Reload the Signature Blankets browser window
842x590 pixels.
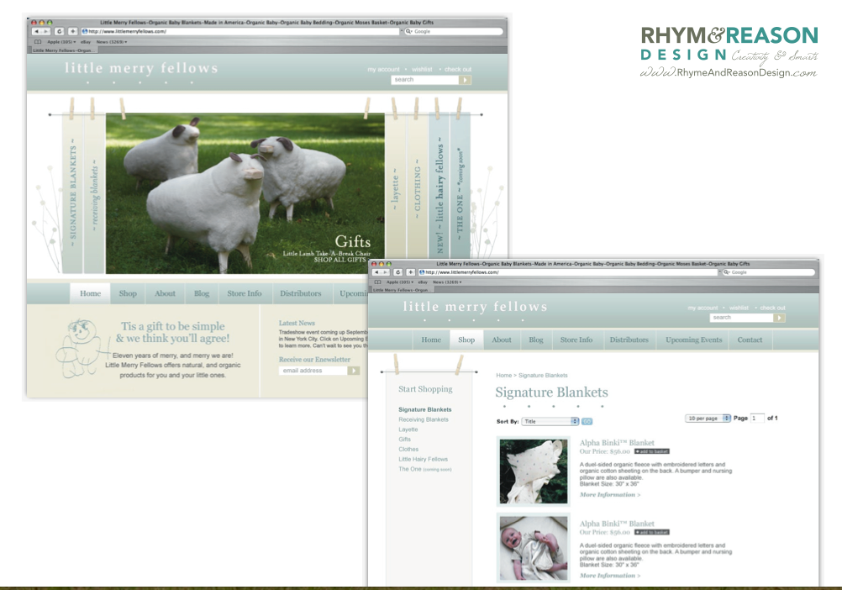398,272
